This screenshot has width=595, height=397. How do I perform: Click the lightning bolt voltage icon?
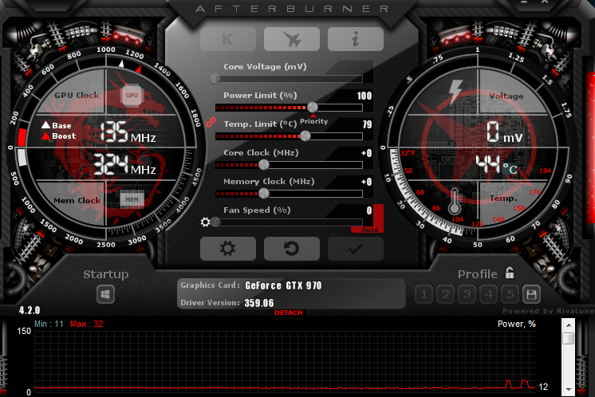coord(455,92)
